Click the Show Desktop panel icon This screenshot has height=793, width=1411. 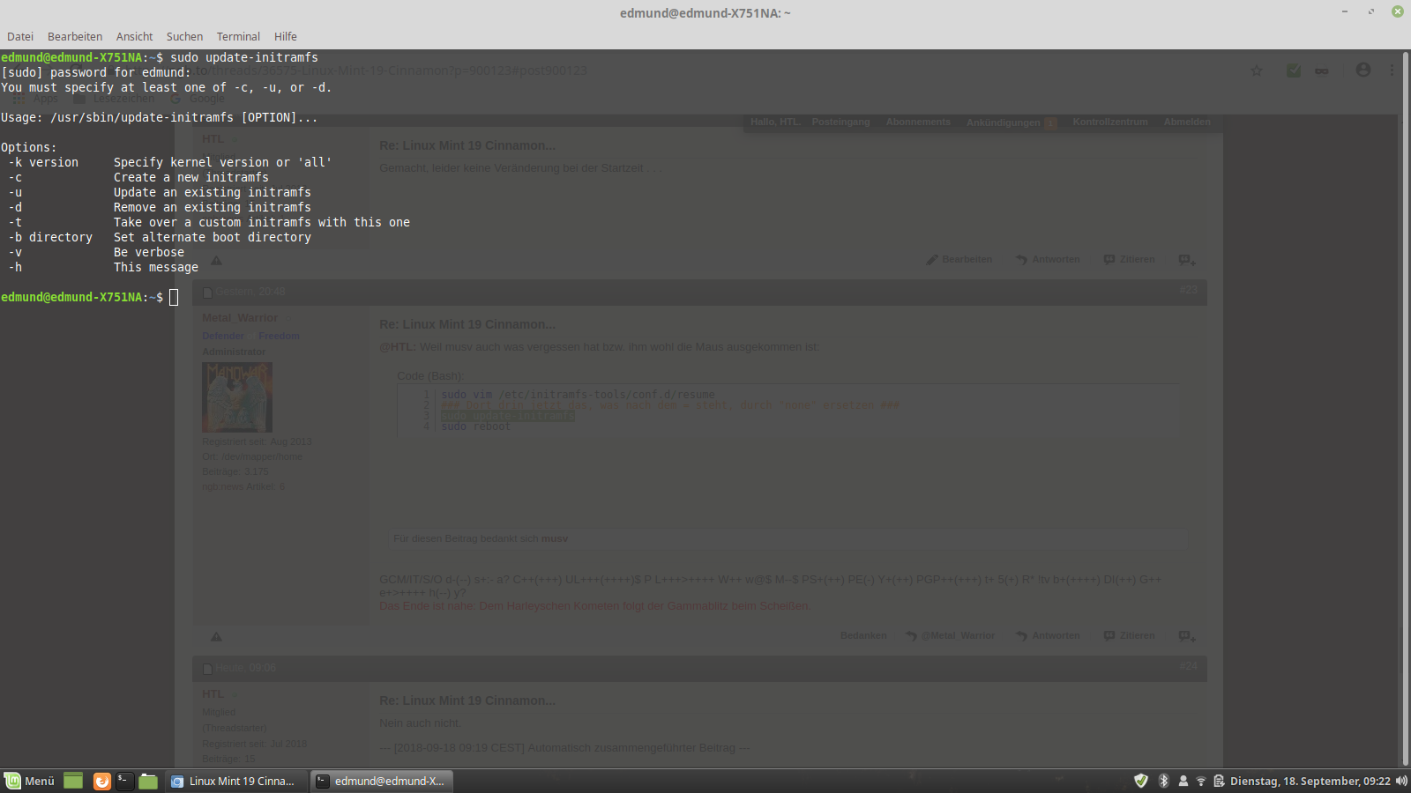point(73,781)
